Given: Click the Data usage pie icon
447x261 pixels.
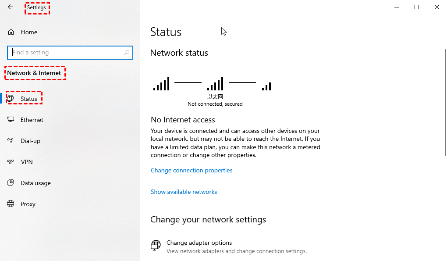Looking at the screenshot, I should pos(11,182).
